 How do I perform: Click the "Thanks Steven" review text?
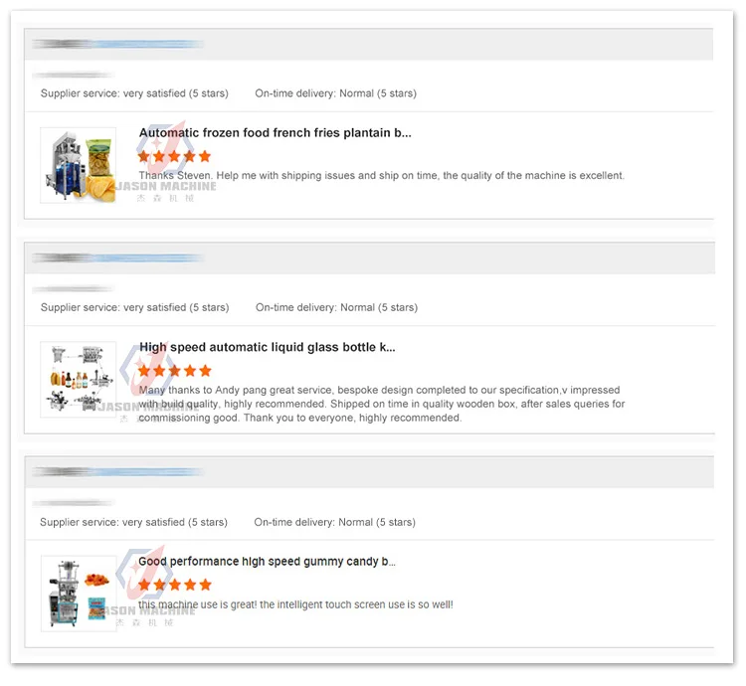tap(381, 176)
